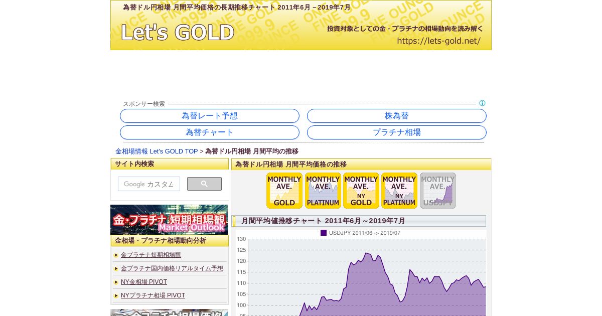The image size is (602, 316).
Task: Click the arrow bullet beside 金プラチナ短期相場観
Action: [116, 255]
